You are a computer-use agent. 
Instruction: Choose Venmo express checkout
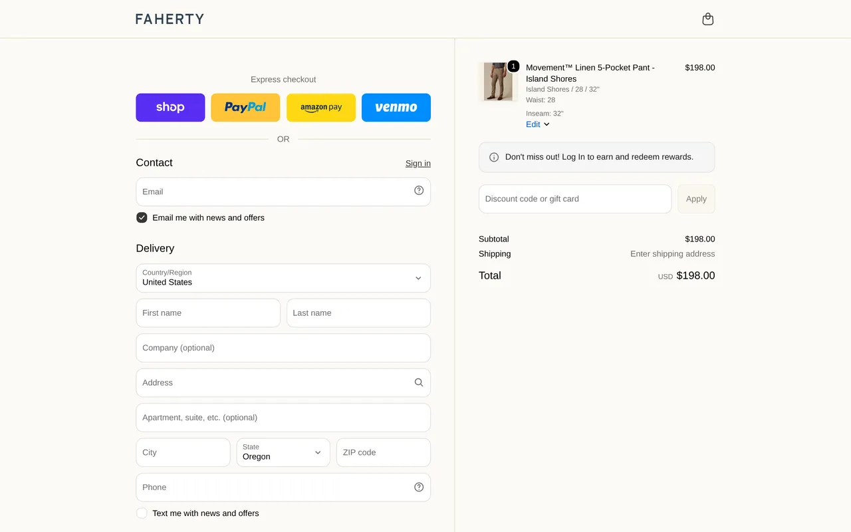point(396,107)
